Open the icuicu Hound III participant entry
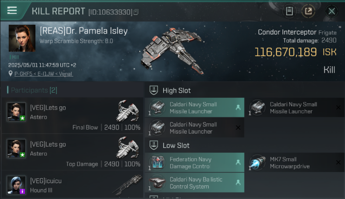 point(72,185)
